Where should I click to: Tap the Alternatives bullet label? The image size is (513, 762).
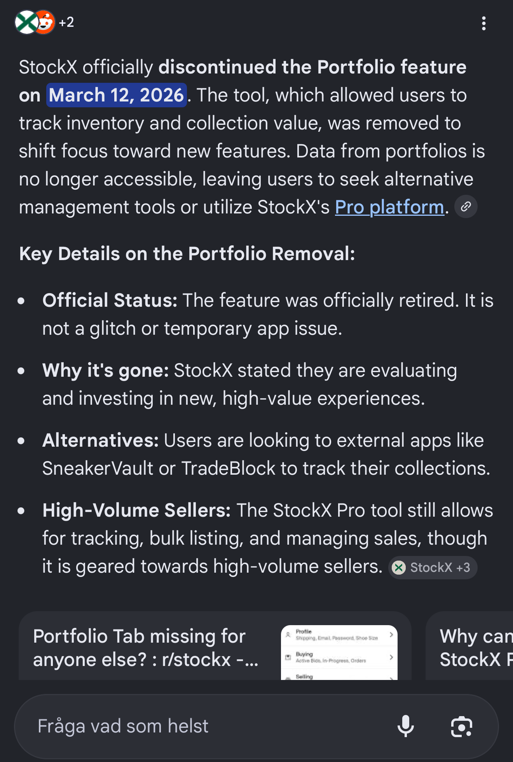point(101,440)
